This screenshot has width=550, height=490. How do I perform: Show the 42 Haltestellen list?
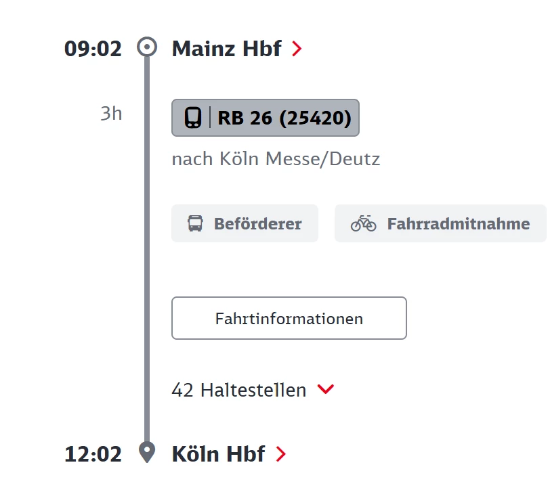tap(238, 390)
